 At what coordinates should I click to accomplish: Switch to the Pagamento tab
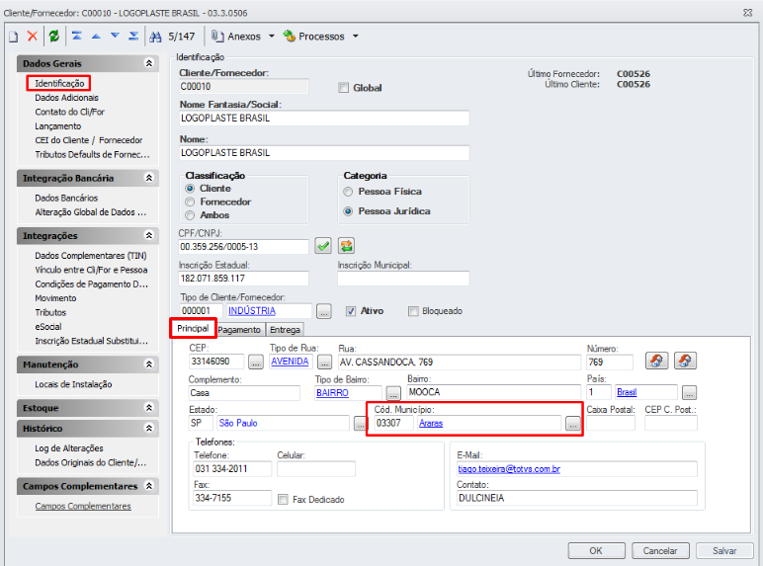point(239,330)
